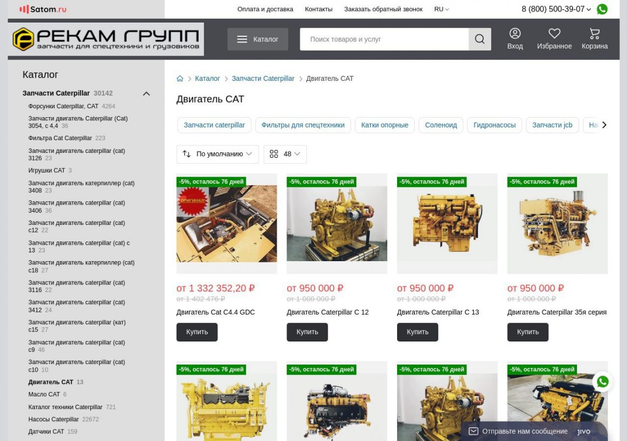Click 'Заказать обратный звонок'
This screenshot has height=441, width=627.
point(383,9)
